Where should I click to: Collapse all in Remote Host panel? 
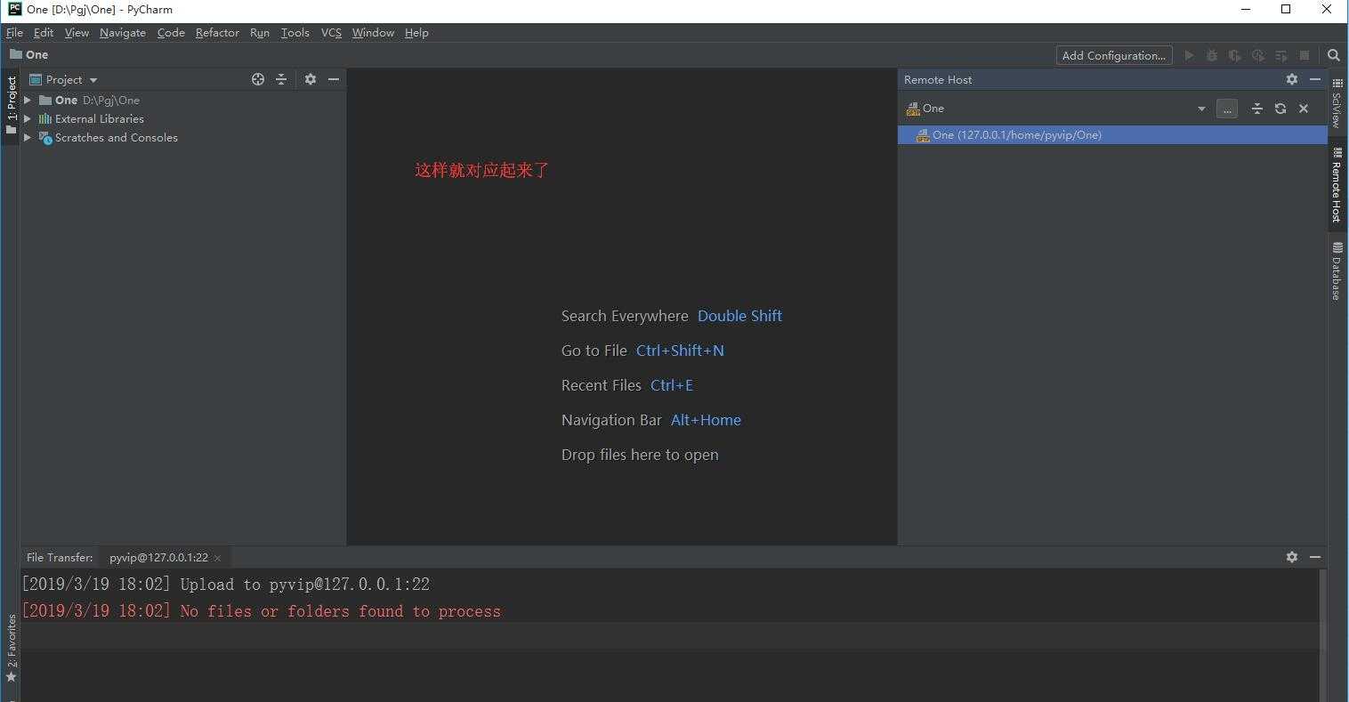(1257, 109)
